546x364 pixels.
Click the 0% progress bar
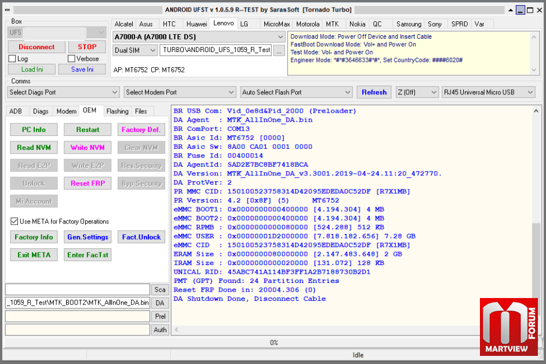coord(274,343)
